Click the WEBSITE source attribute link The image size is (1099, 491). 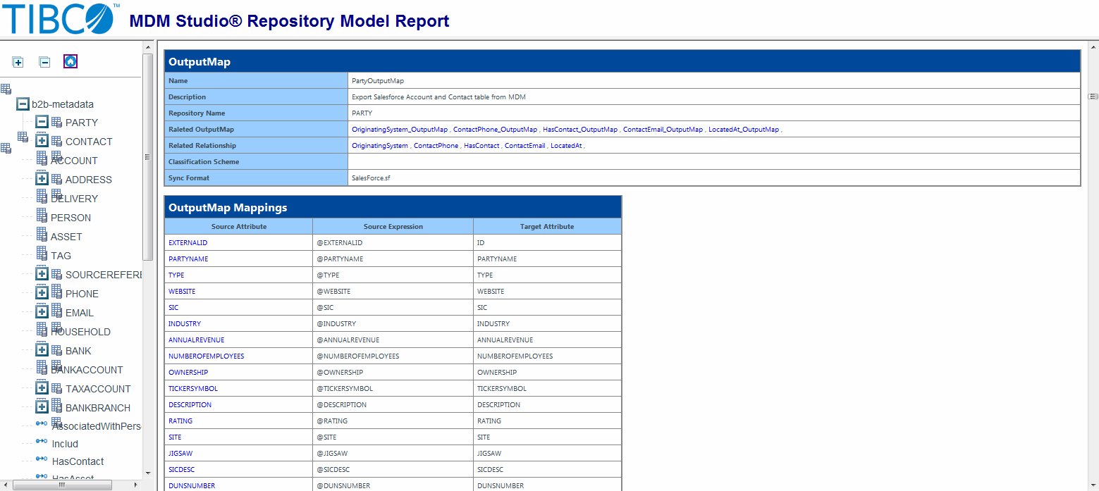coord(182,292)
